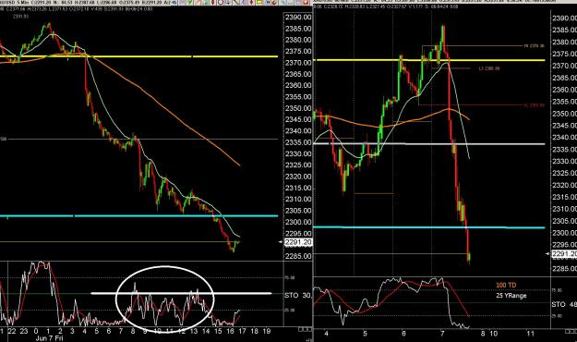Click the current price marker 2291.20 on left chart

(298, 242)
